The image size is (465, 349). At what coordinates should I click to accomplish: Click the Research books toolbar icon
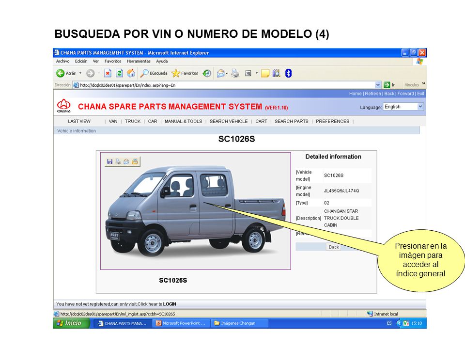(x=277, y=73)
